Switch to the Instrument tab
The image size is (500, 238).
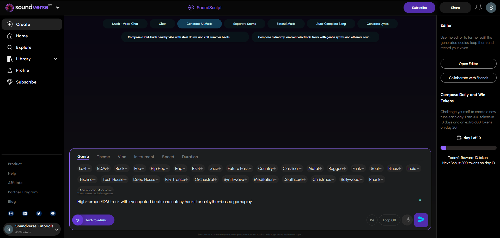pyautogui.click(x=144, y=157)
